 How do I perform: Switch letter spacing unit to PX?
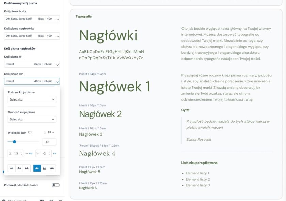click(x=54, y=154)
